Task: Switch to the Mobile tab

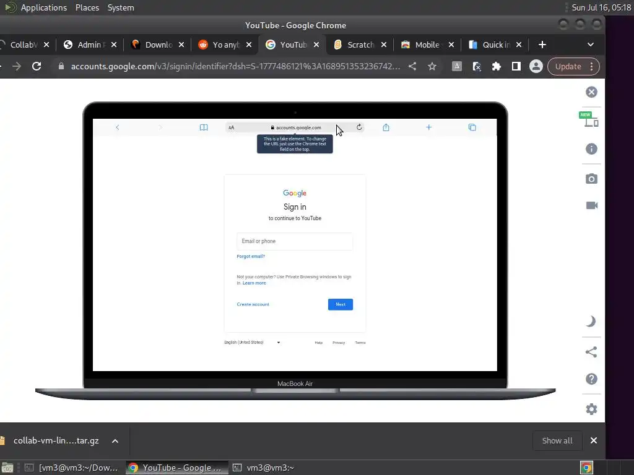Action: (x=427, y=45)
